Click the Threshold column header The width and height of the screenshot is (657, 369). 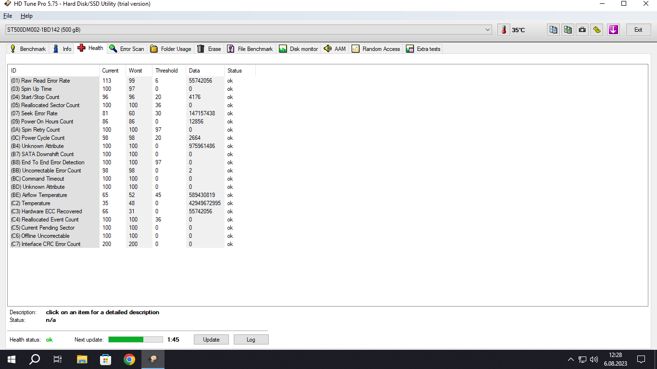coord(169,71)
